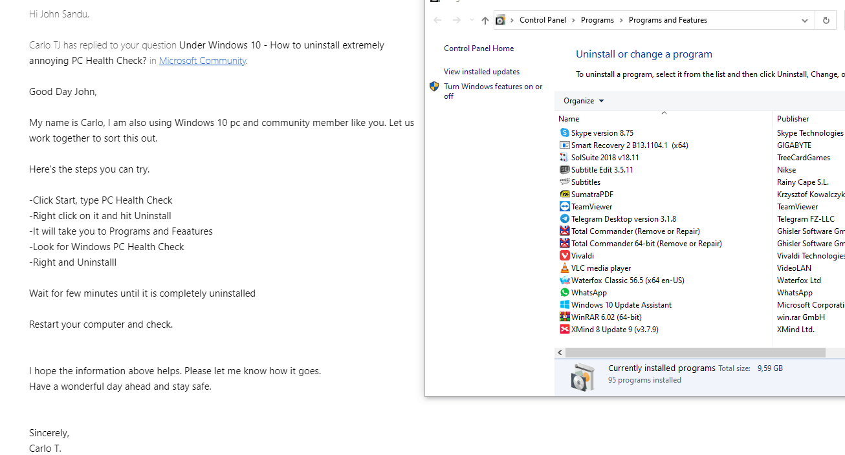
Task: Select the Control Panel breadcrumb
Action: point(543,20)
